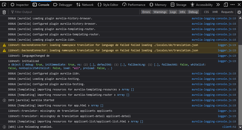Select 'missingKey de translation applicant-detail' message

pos(69,116)
